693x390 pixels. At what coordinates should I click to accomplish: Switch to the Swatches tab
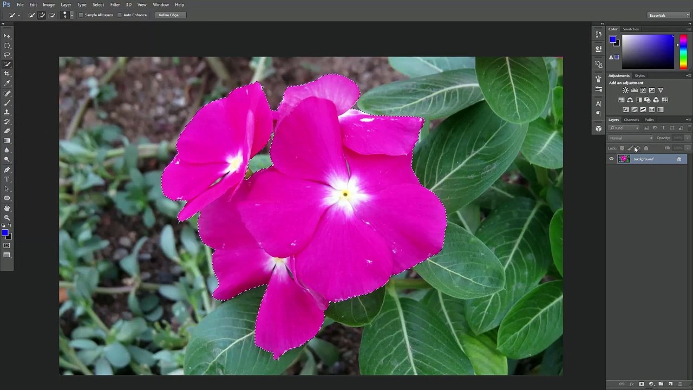click(x=631, y=29)
